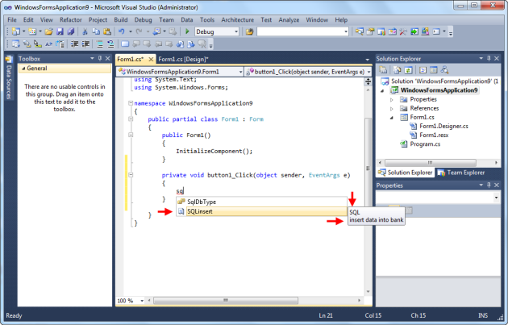Open the Refactor menu
This screenshot has width=508, height=325.
69,19
